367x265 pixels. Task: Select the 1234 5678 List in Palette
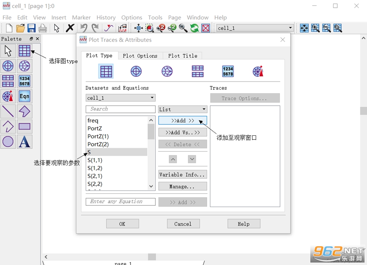(x=24, y=81)
